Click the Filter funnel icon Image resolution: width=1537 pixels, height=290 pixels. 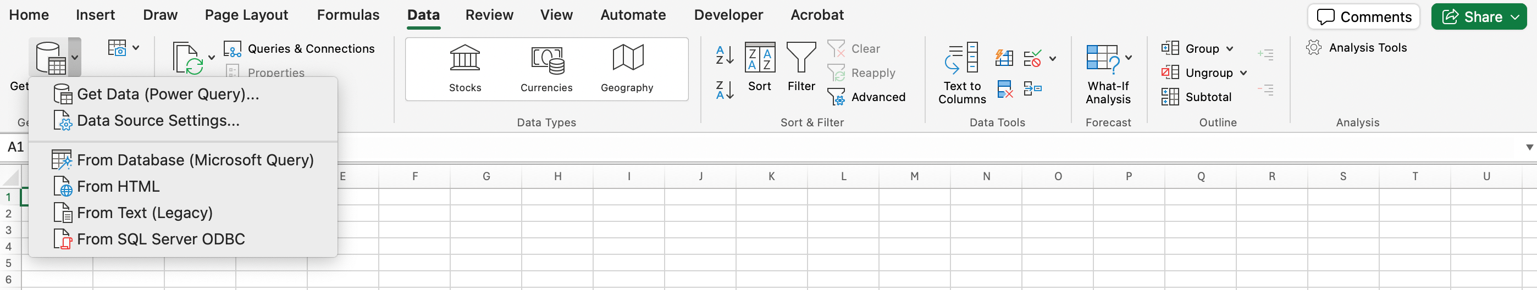801,58
